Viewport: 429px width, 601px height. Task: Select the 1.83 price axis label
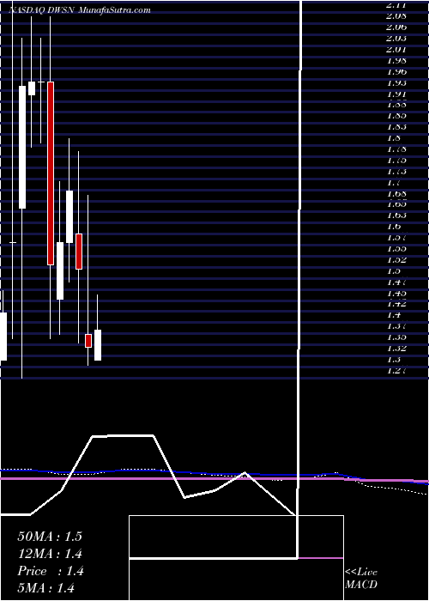point(396,126)
